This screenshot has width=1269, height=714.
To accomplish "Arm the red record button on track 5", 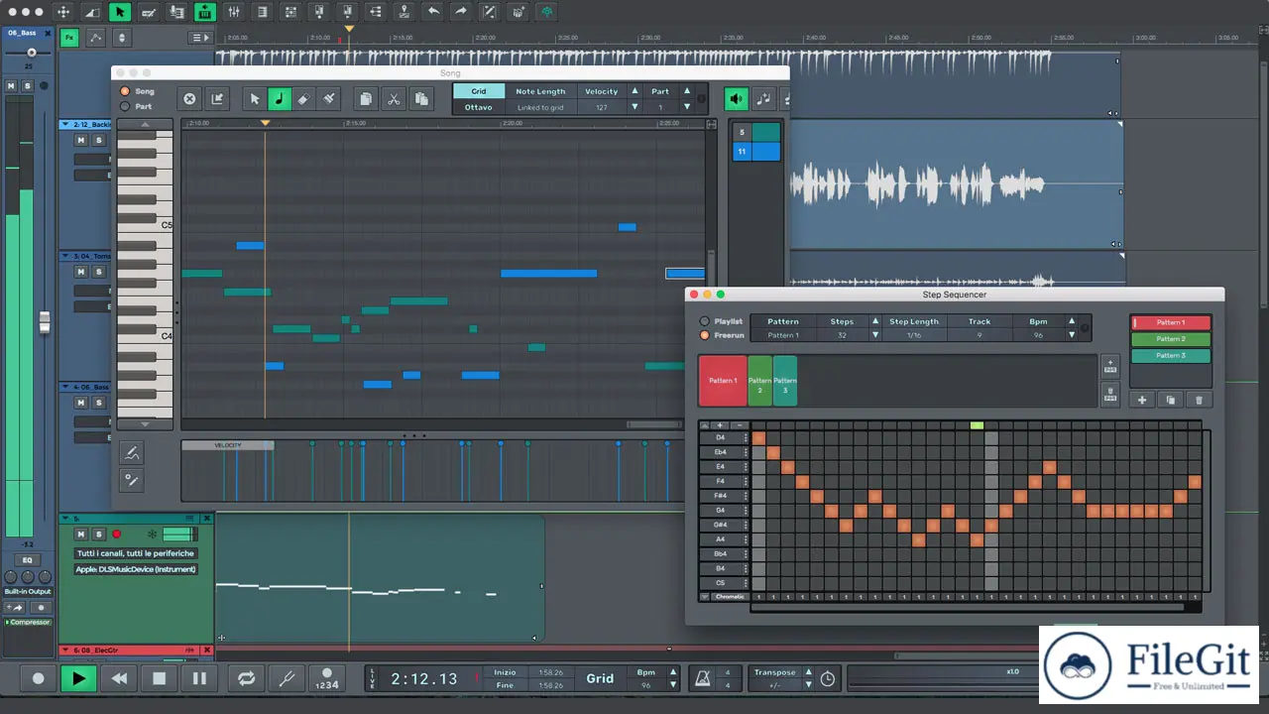I will pos(116,535).
